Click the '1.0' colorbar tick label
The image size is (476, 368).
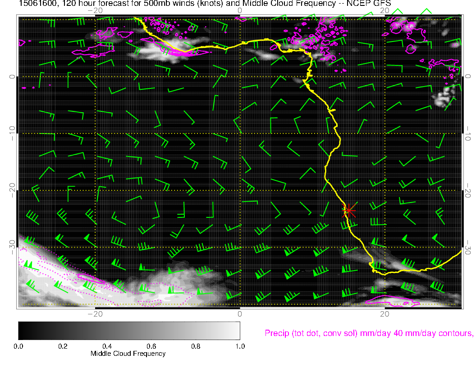[240, 346]
